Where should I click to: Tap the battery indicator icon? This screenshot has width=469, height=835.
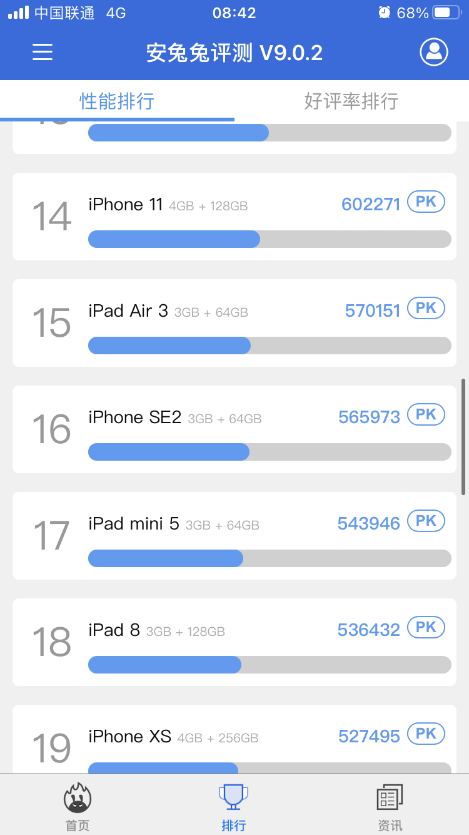pos(446,13)
